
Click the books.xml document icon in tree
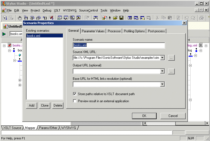click(x=10, y=45)
